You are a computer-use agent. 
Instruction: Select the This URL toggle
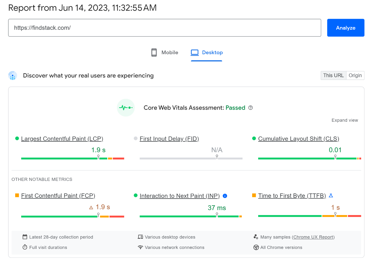334,75
